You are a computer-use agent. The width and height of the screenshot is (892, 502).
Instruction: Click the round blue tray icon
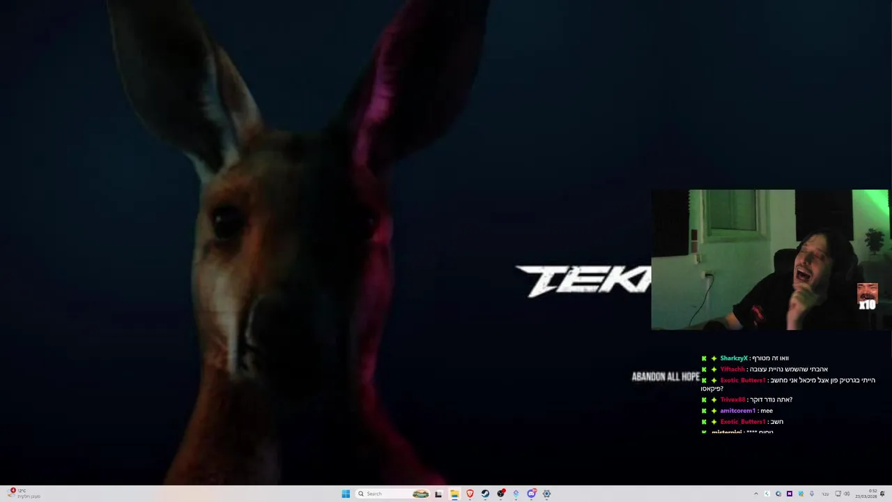point(778,494)
